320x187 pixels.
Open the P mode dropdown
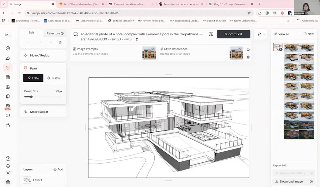(261, 34)
